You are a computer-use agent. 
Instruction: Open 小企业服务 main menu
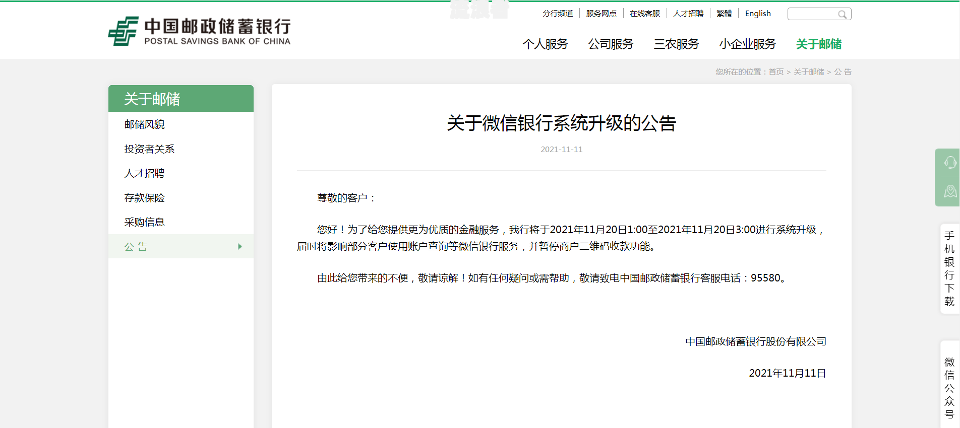[747, 44]
